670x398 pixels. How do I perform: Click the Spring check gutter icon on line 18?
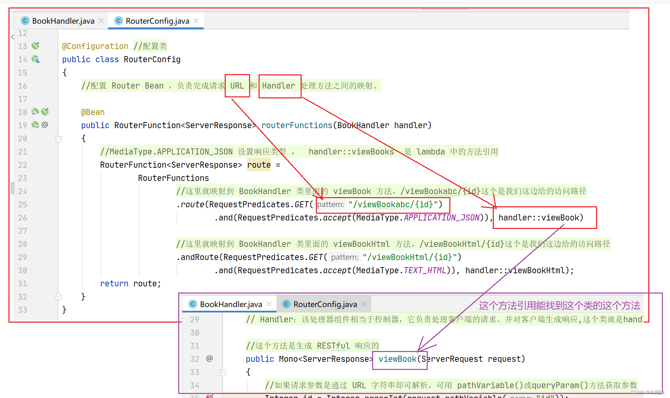click(45, 112)
